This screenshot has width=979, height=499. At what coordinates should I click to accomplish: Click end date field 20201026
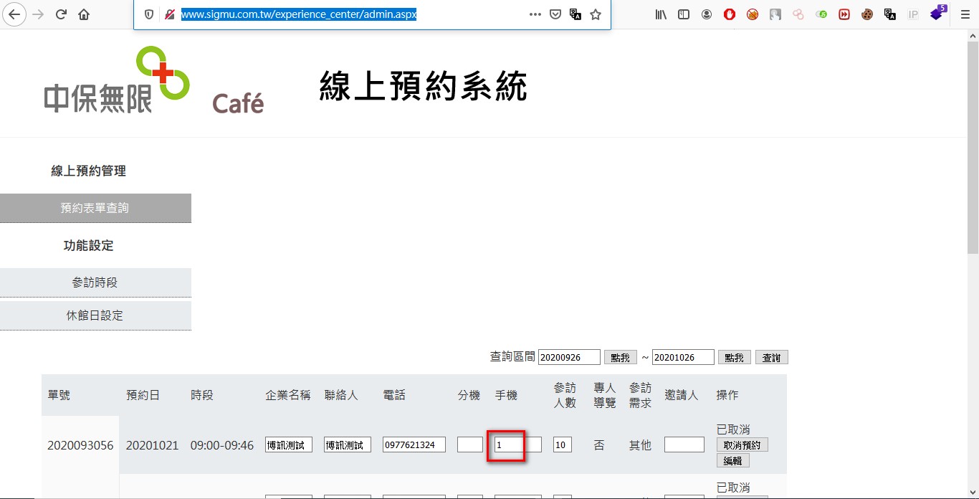(683, 357)
